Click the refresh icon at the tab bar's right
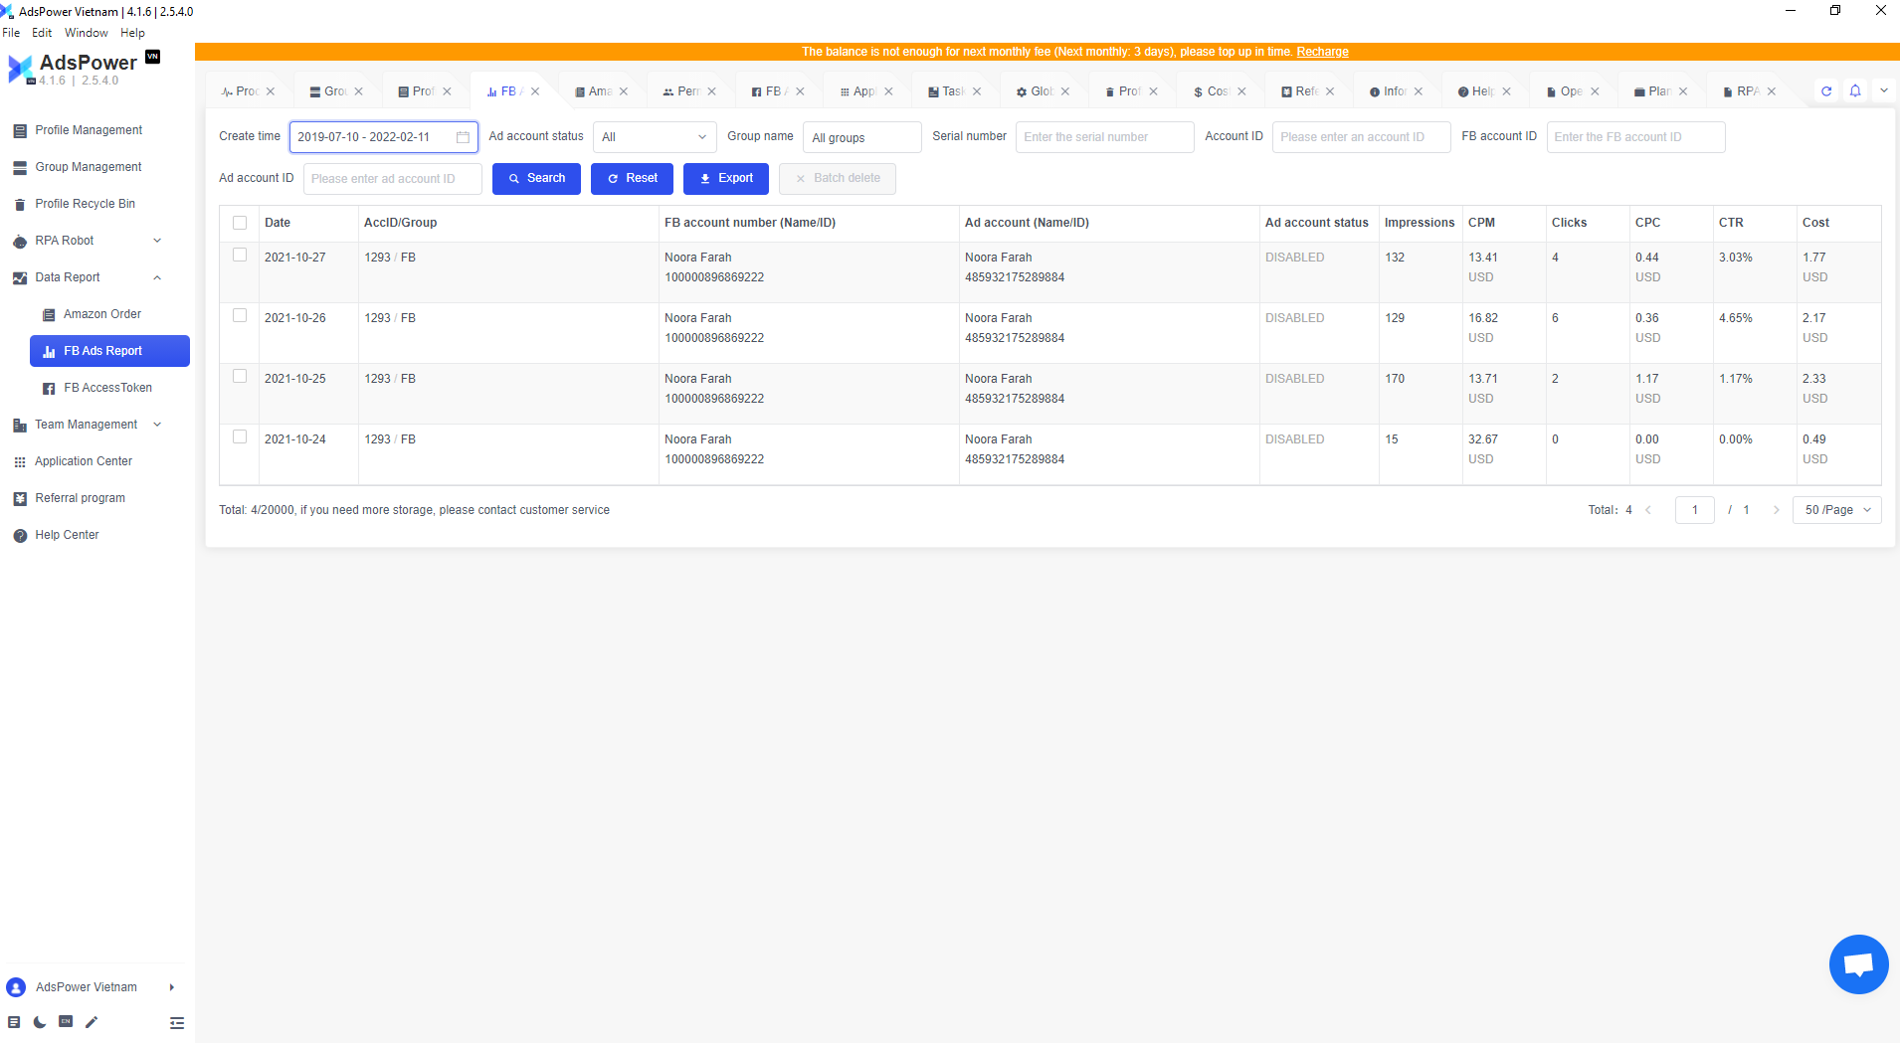The image size is (1900, 1043). click(x=1826, y=90)
